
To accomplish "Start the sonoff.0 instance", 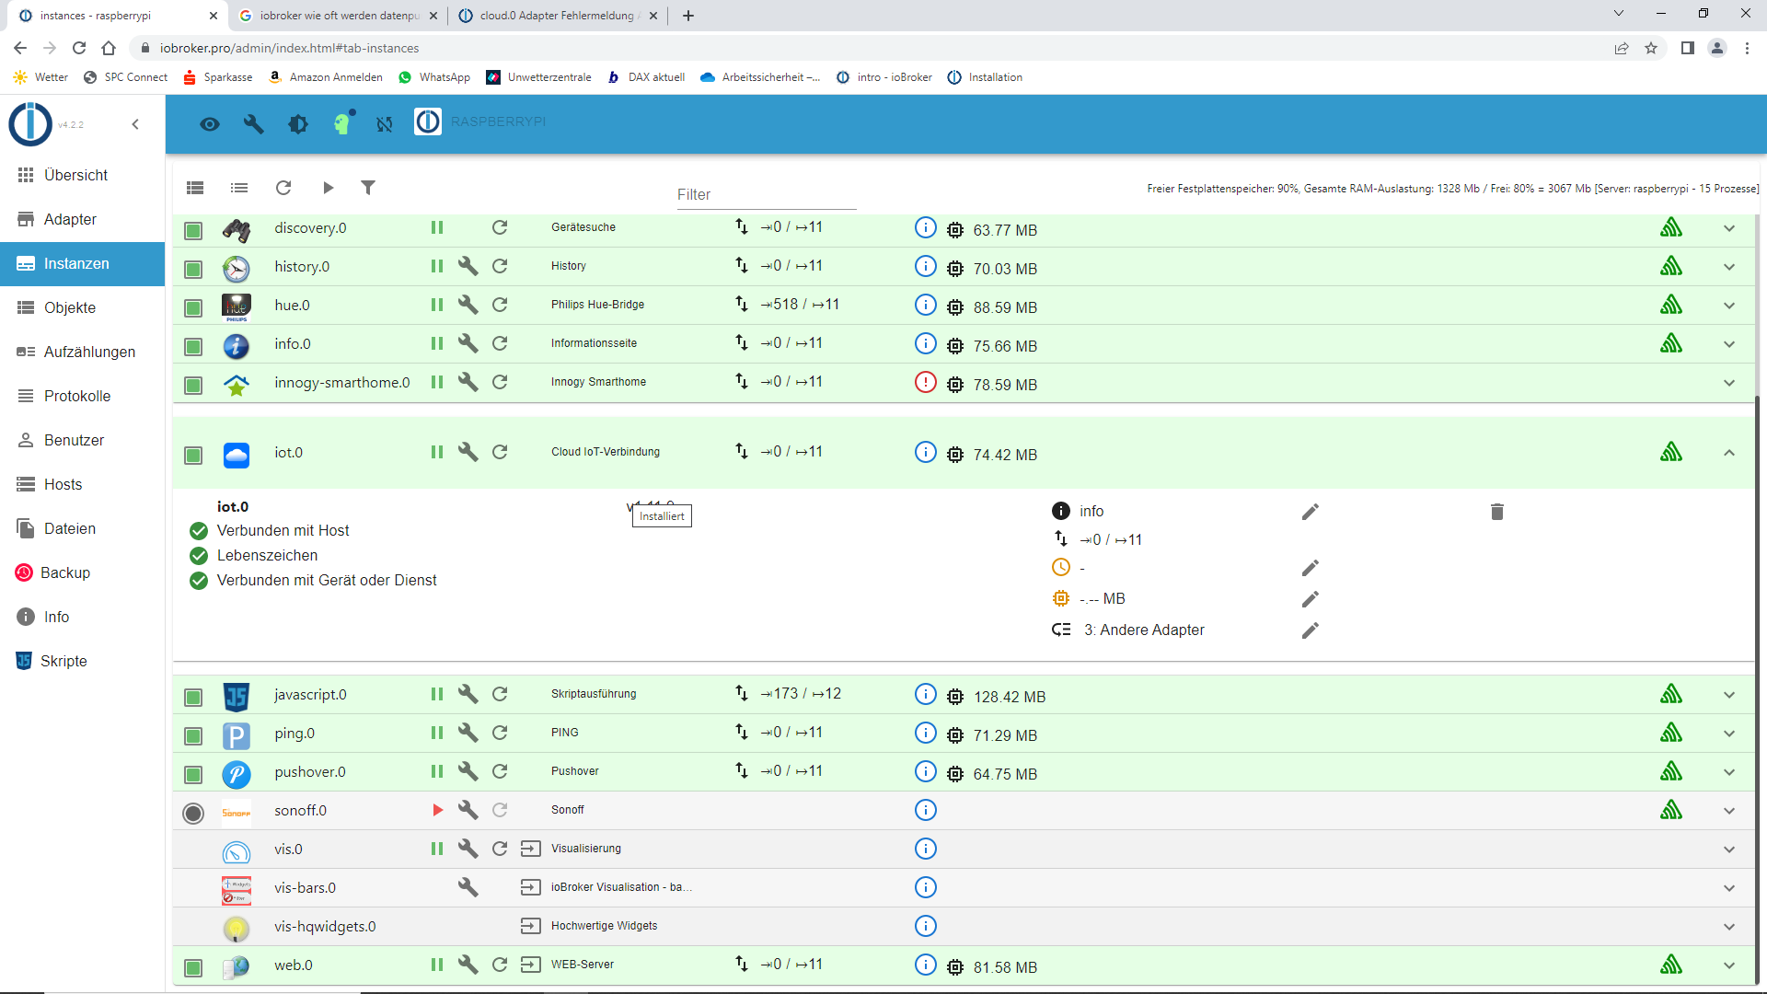I will pos(438,810).
